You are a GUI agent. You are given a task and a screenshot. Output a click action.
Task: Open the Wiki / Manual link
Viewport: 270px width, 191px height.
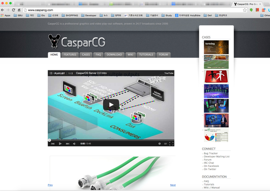[212, 188]
